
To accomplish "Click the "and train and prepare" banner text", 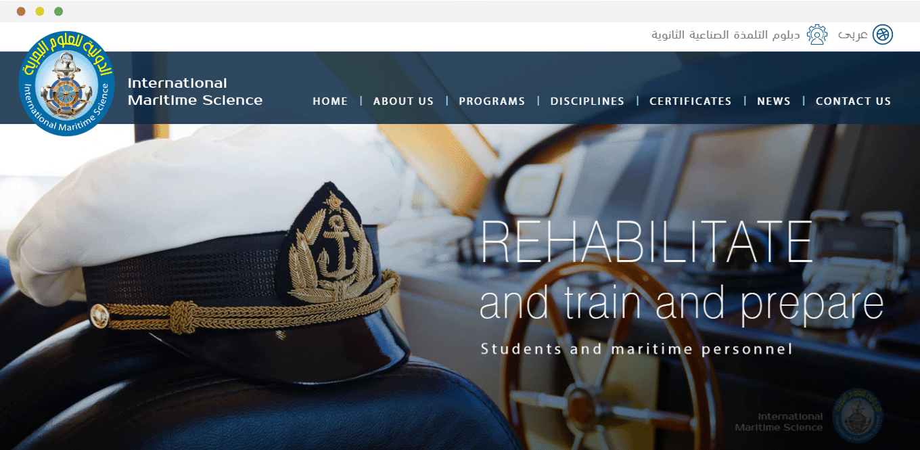I will click(681, 303).
